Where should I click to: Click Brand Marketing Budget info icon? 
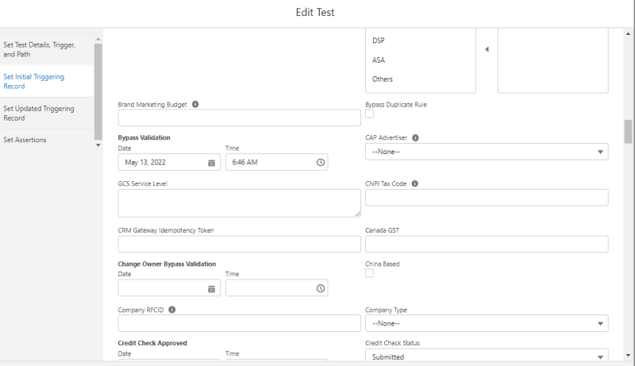pos(195,104)
